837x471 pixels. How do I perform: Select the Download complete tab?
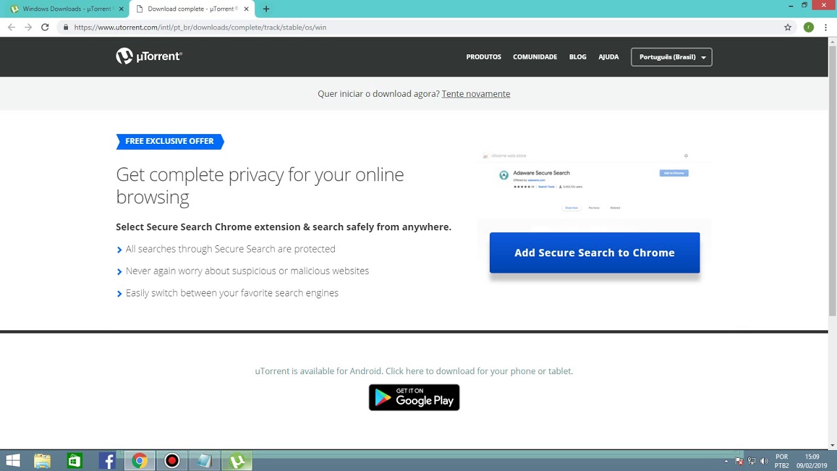pos(191,9)
